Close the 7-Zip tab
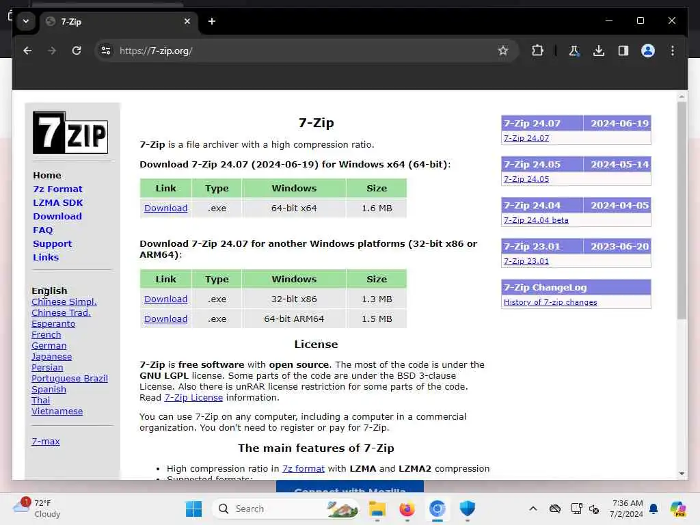Viewport: 700px width, 525px height. (x=187, y=21)
